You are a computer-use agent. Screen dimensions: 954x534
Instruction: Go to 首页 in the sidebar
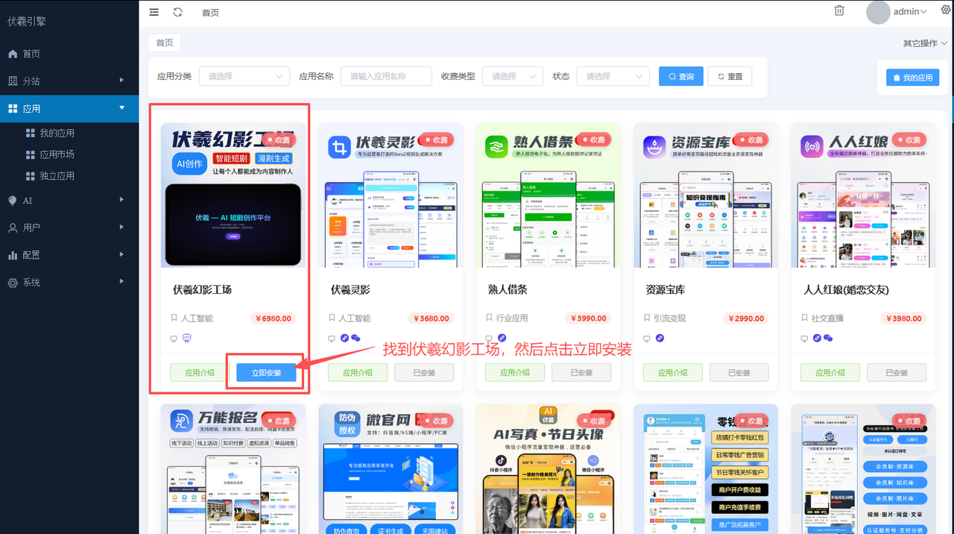click(69, 54)
